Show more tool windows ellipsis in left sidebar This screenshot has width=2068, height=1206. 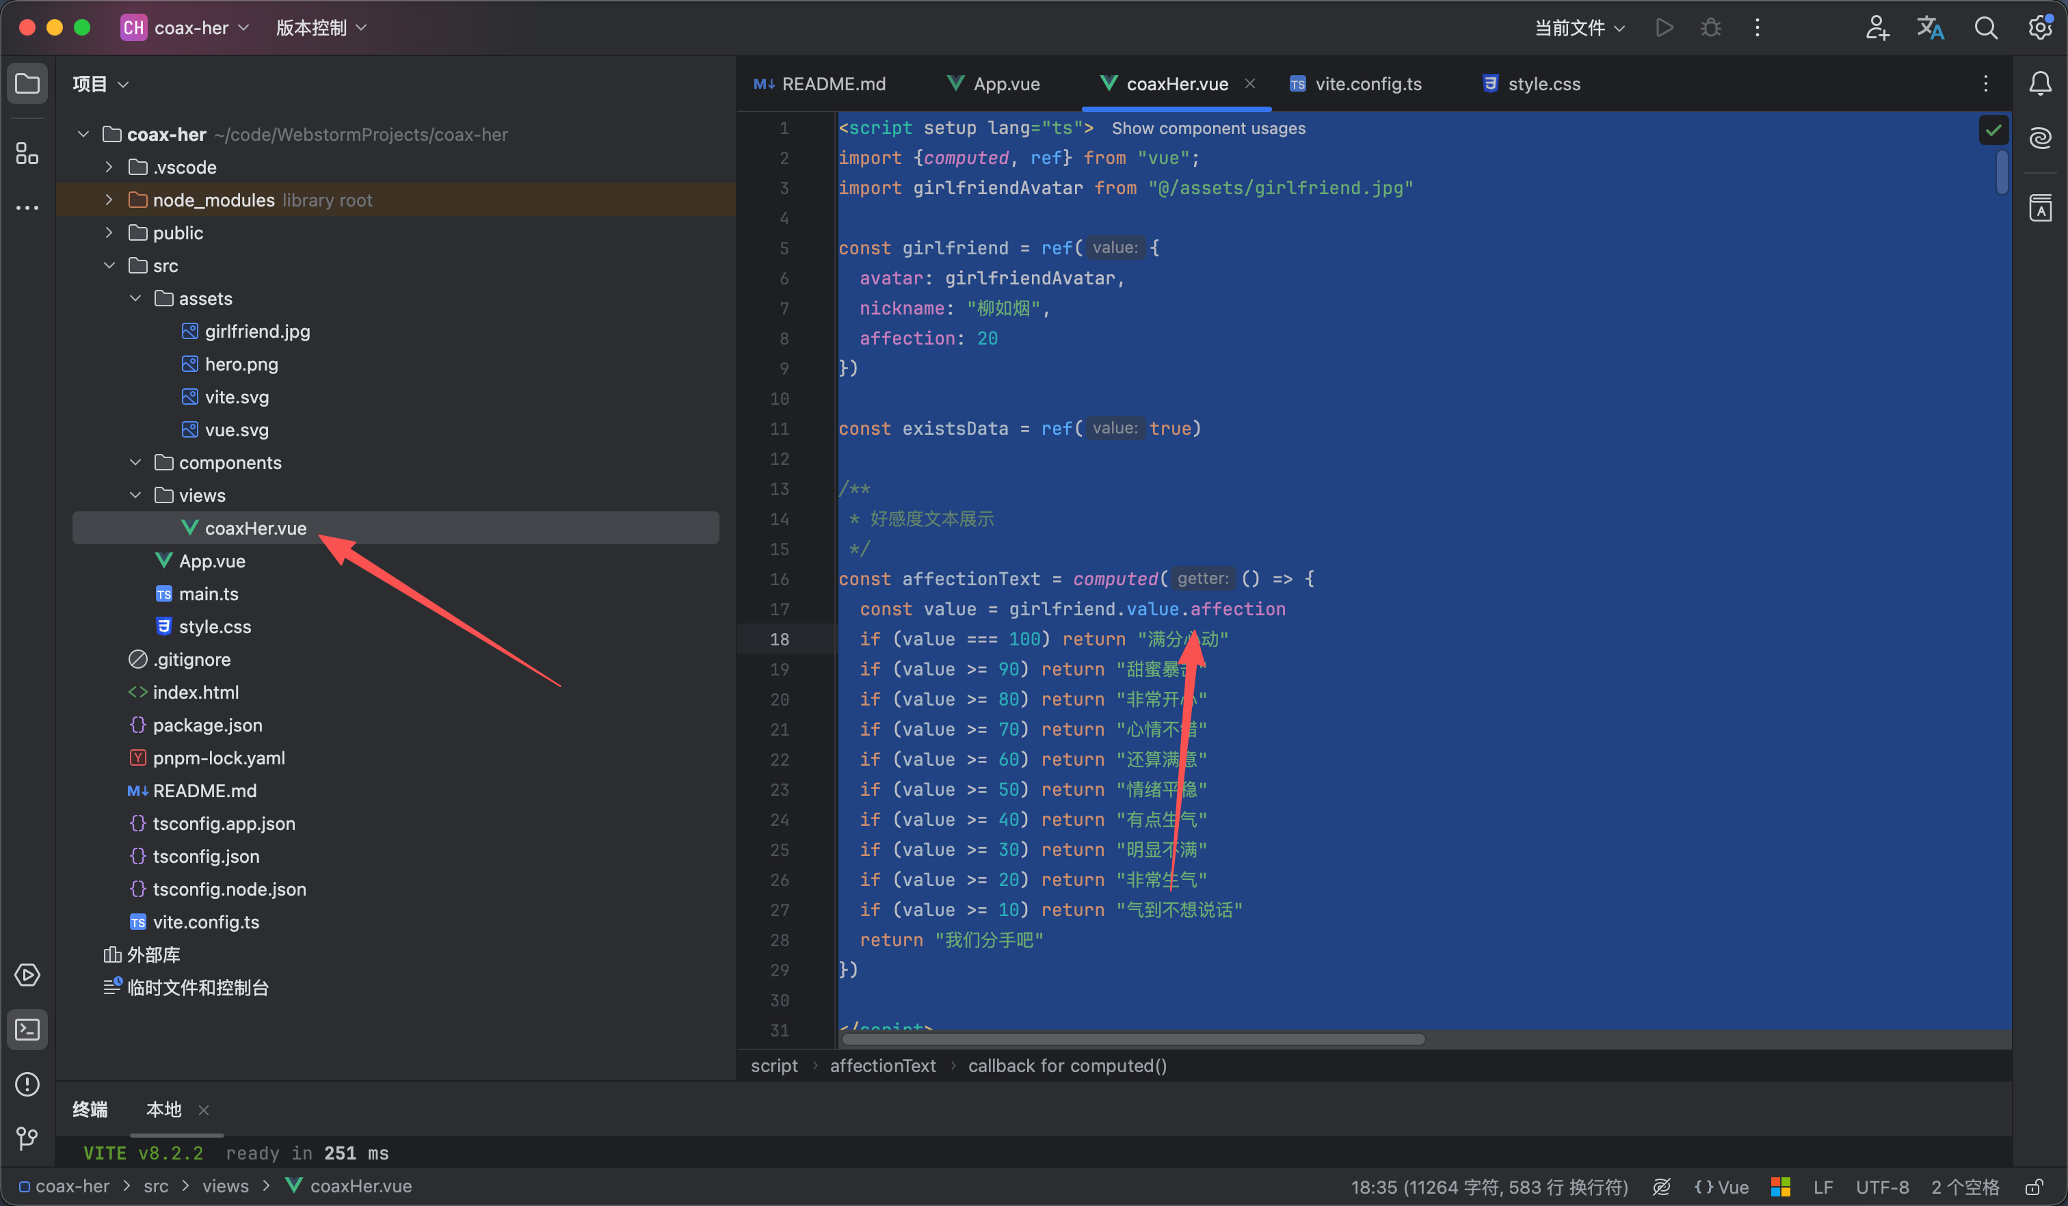[x=27, y=208]
